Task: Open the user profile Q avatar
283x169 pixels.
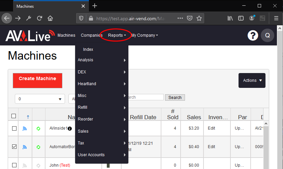Action: [x=268, y=35]
